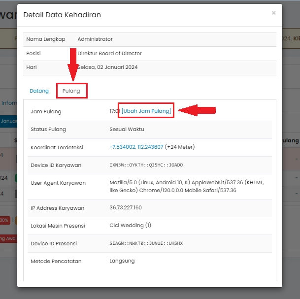Click the IP address 36.73.227.160
Image resolution: width=300 pixels, height=299 pixels.
pyautogui.click(x=125, y=208)
